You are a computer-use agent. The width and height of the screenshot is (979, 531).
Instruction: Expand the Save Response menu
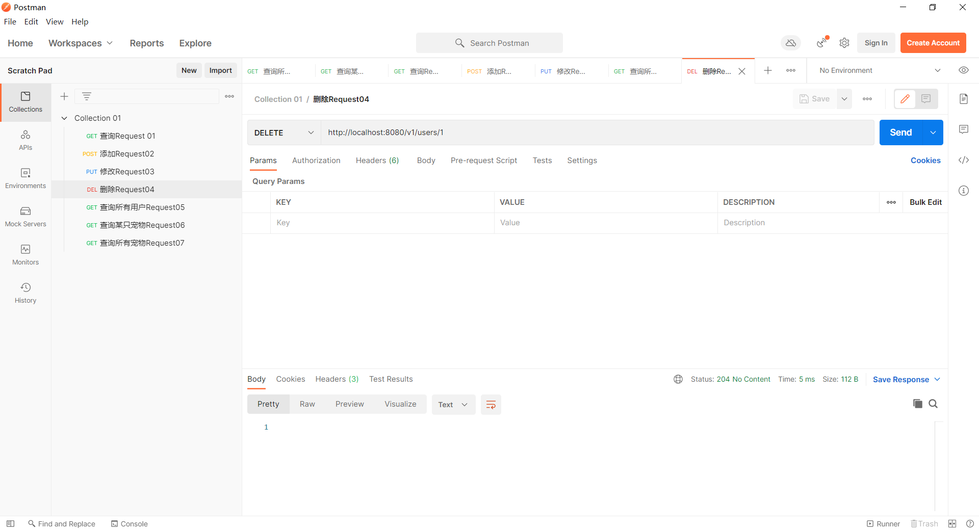[x=907, y=380]
